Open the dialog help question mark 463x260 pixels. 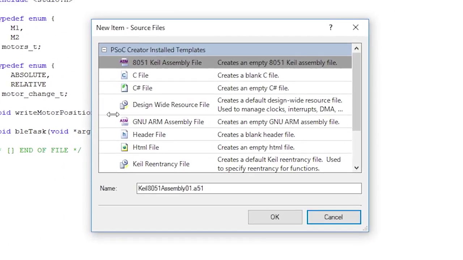[x=331, y=27]
